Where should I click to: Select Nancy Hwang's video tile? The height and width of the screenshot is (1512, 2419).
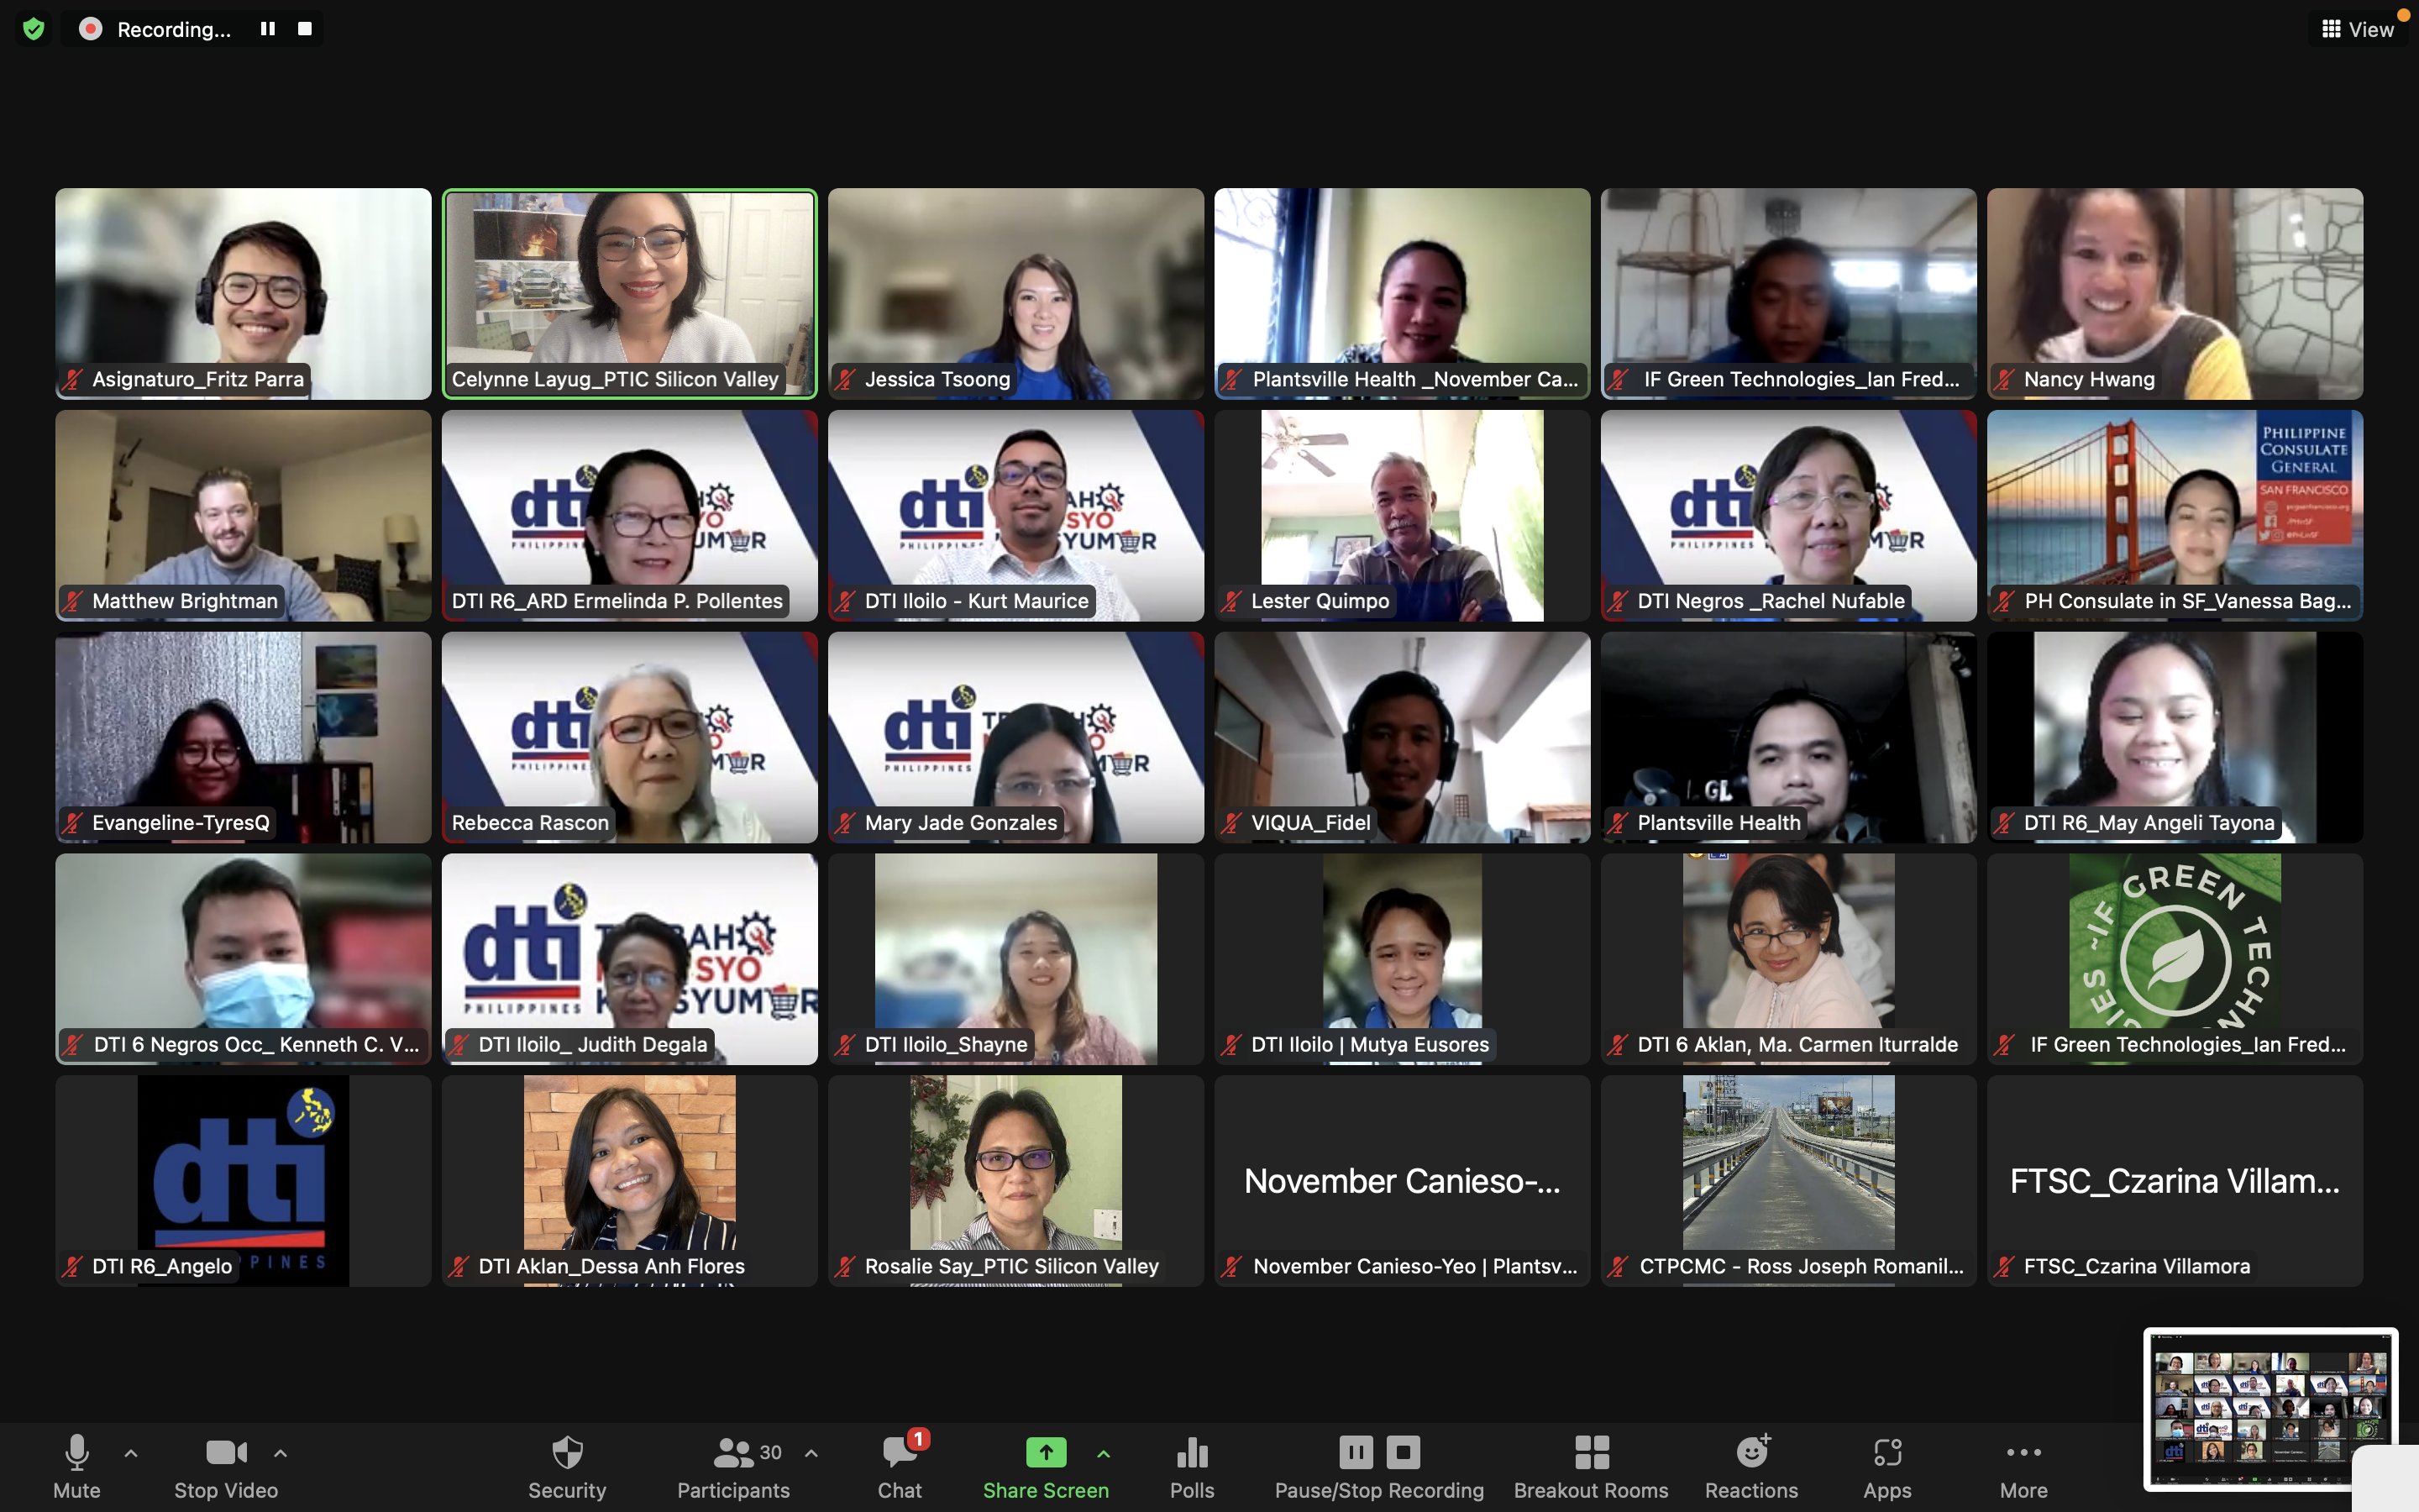[2174, 293]
